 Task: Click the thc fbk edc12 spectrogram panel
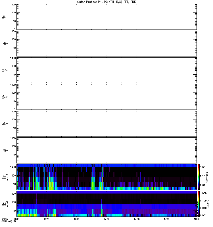click(107, 177)
